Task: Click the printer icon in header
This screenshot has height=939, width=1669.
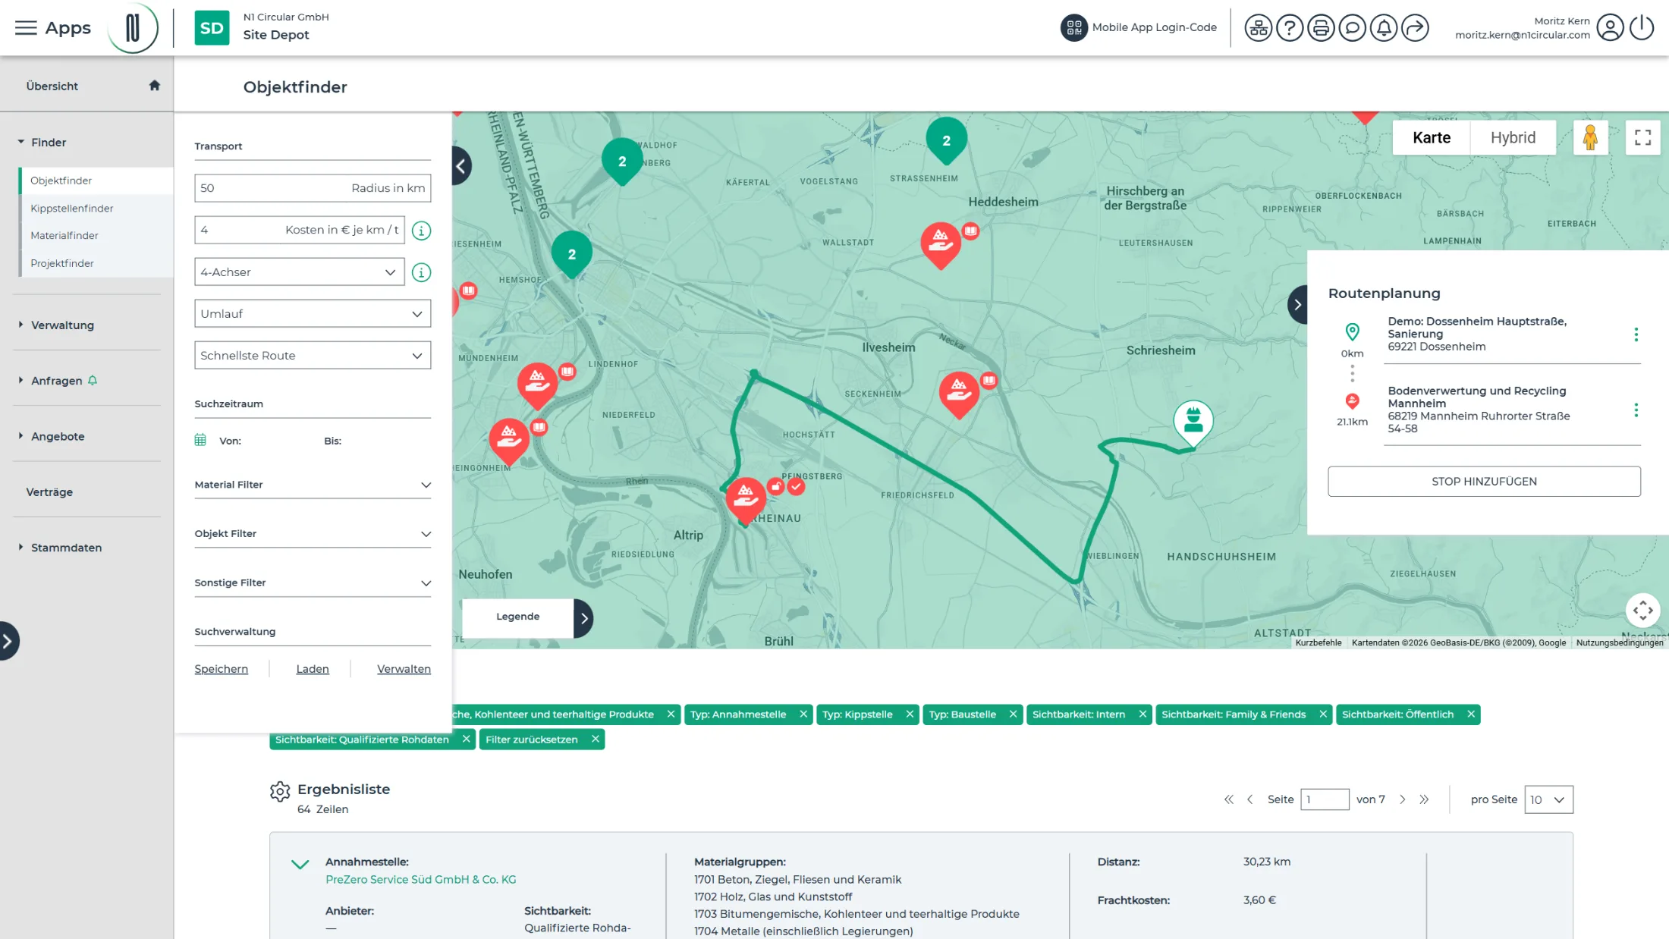Action: (x=1321, y=28)
